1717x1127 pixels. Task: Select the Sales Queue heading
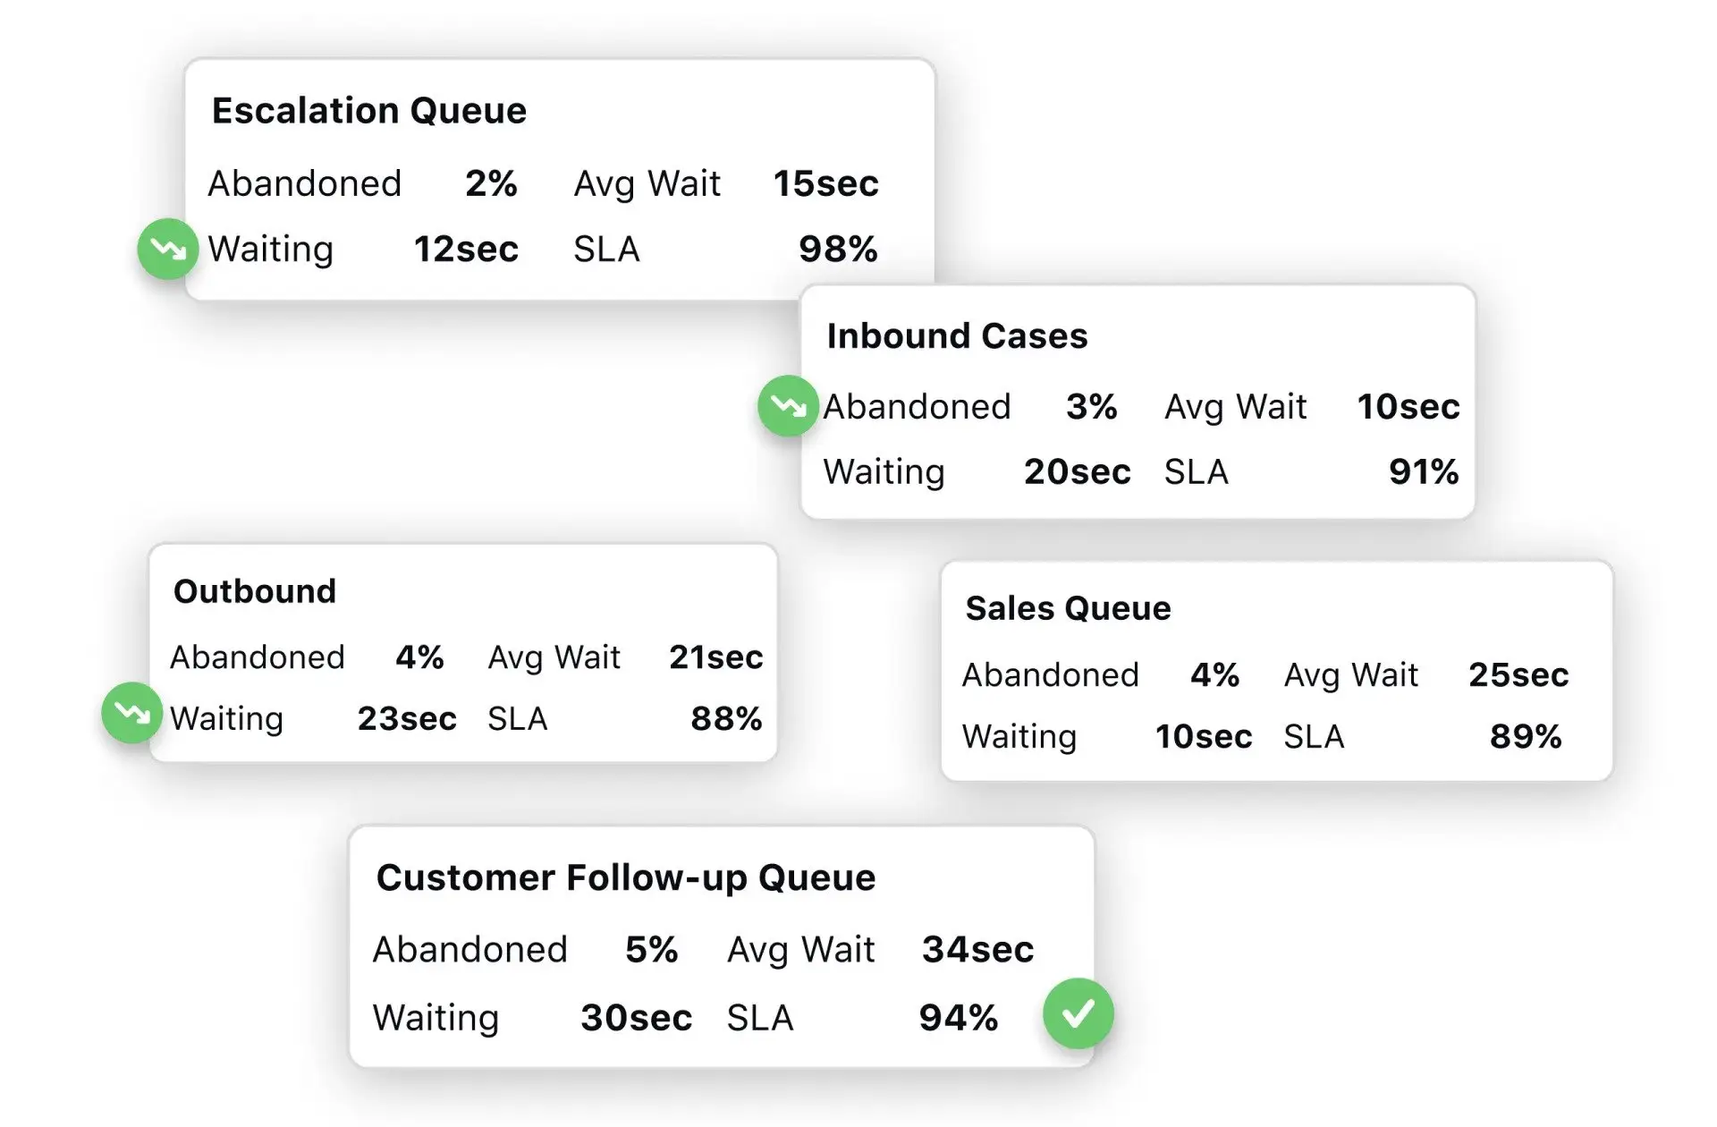coord(1068,608)
